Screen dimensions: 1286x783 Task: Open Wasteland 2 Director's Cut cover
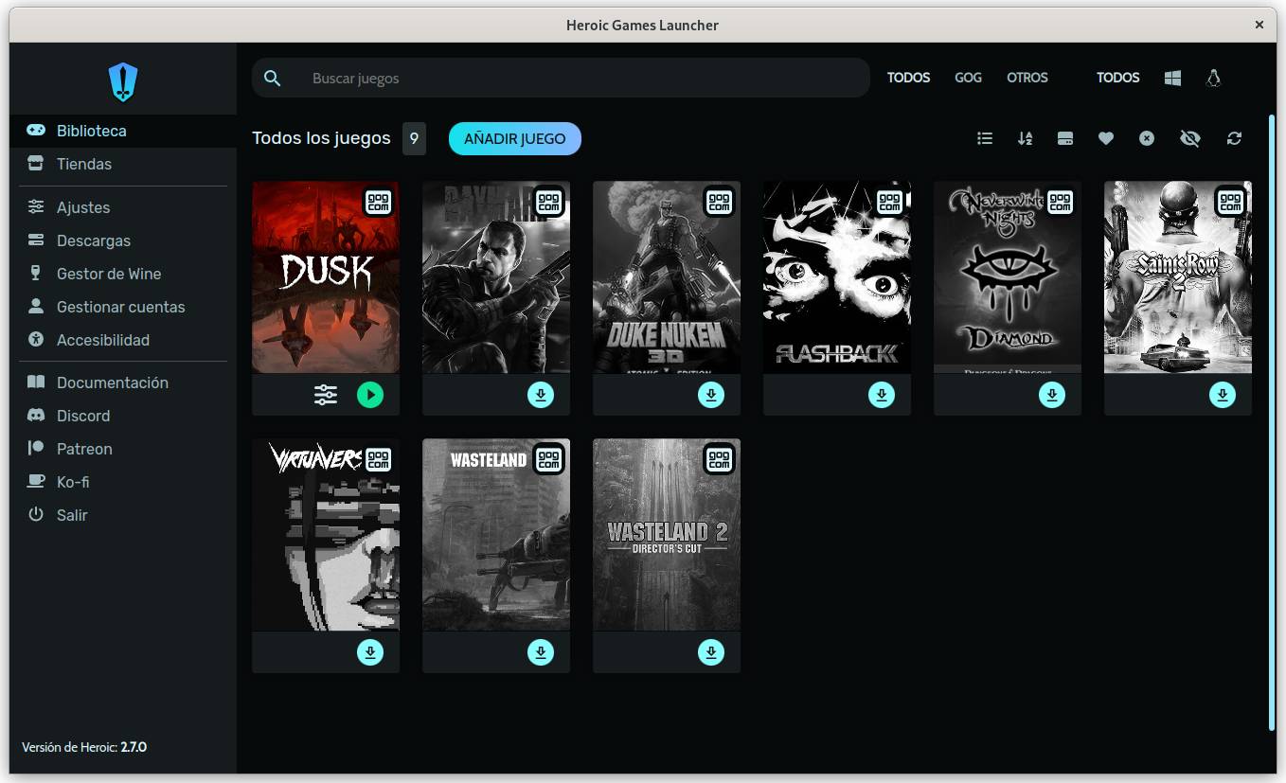click(667, 534)
